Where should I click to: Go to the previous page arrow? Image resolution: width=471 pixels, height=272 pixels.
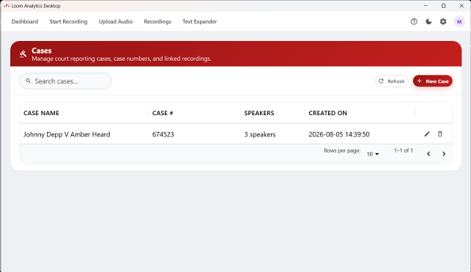429,154
